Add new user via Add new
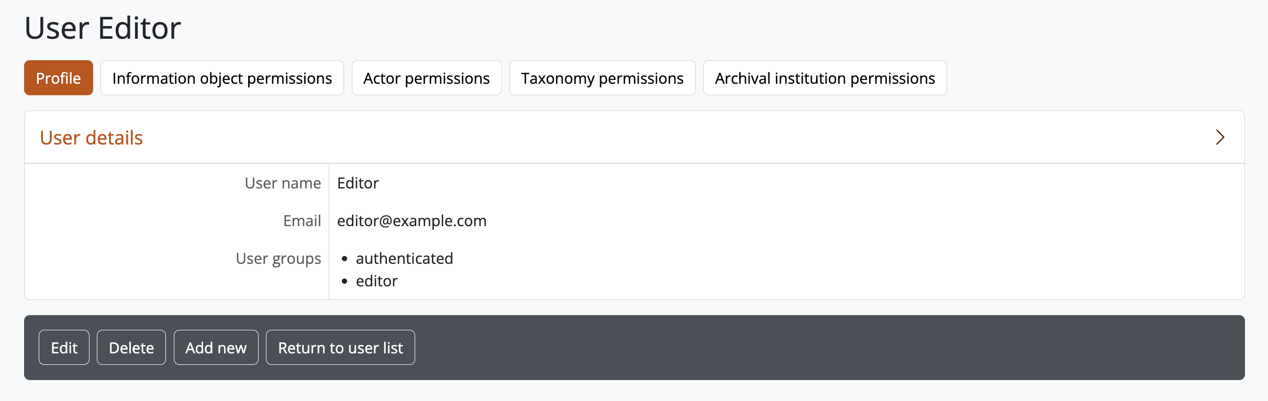 pos(216,348)
